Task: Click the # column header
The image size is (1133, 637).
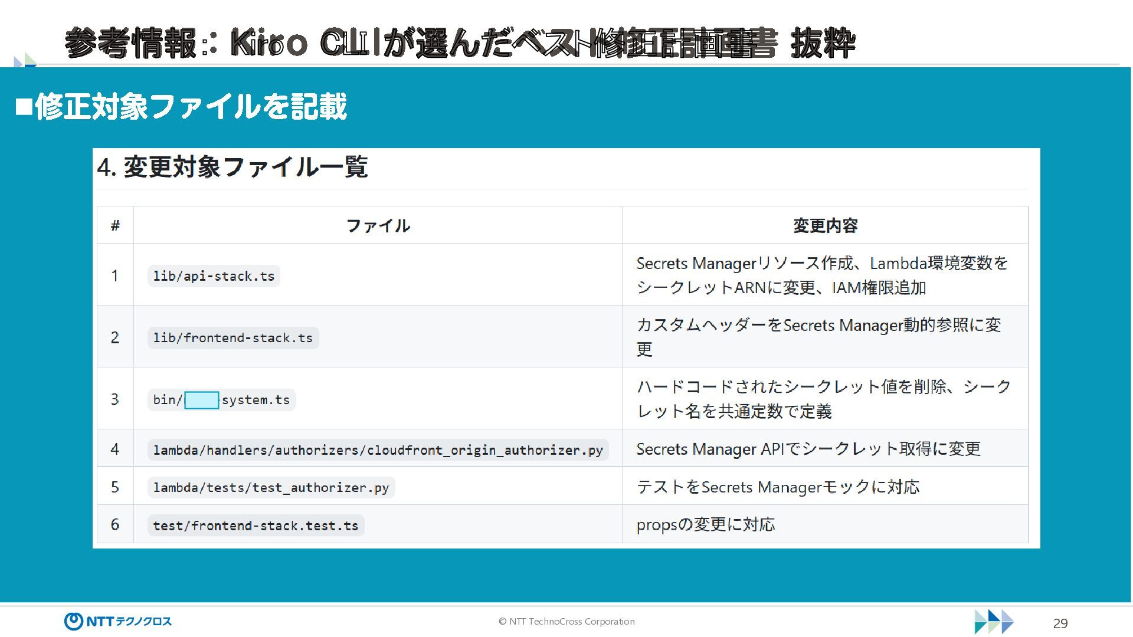Action: tap(115, 225)
